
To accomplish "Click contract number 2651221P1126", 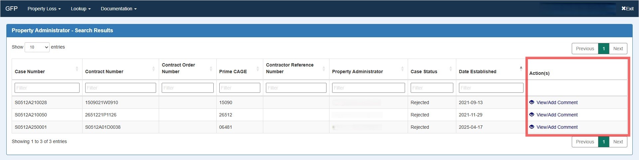I will 101,115.
